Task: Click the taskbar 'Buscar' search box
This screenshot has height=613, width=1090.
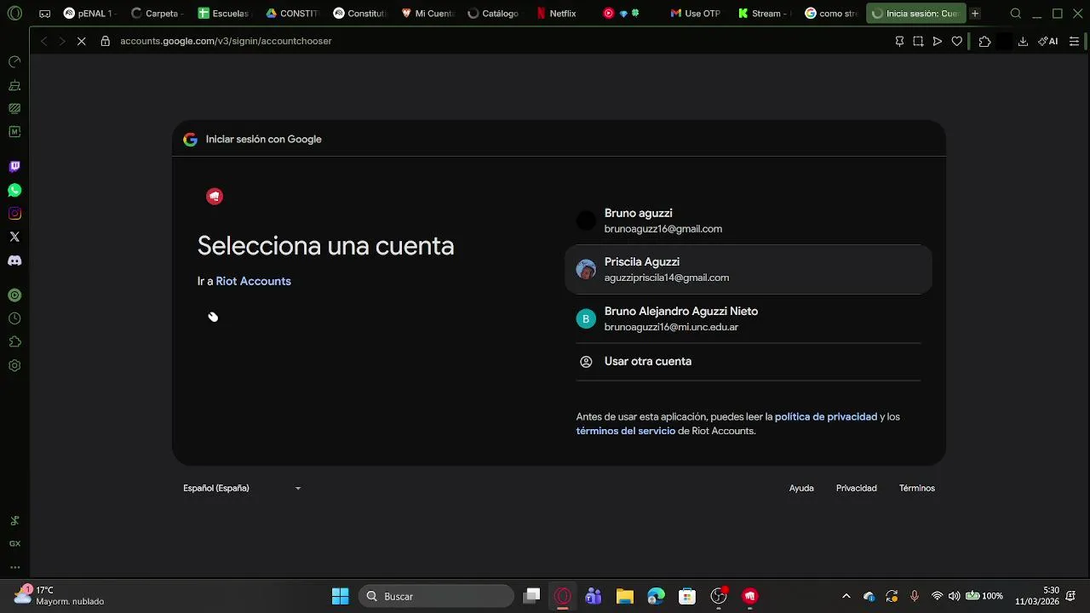Action: (436, 596)
